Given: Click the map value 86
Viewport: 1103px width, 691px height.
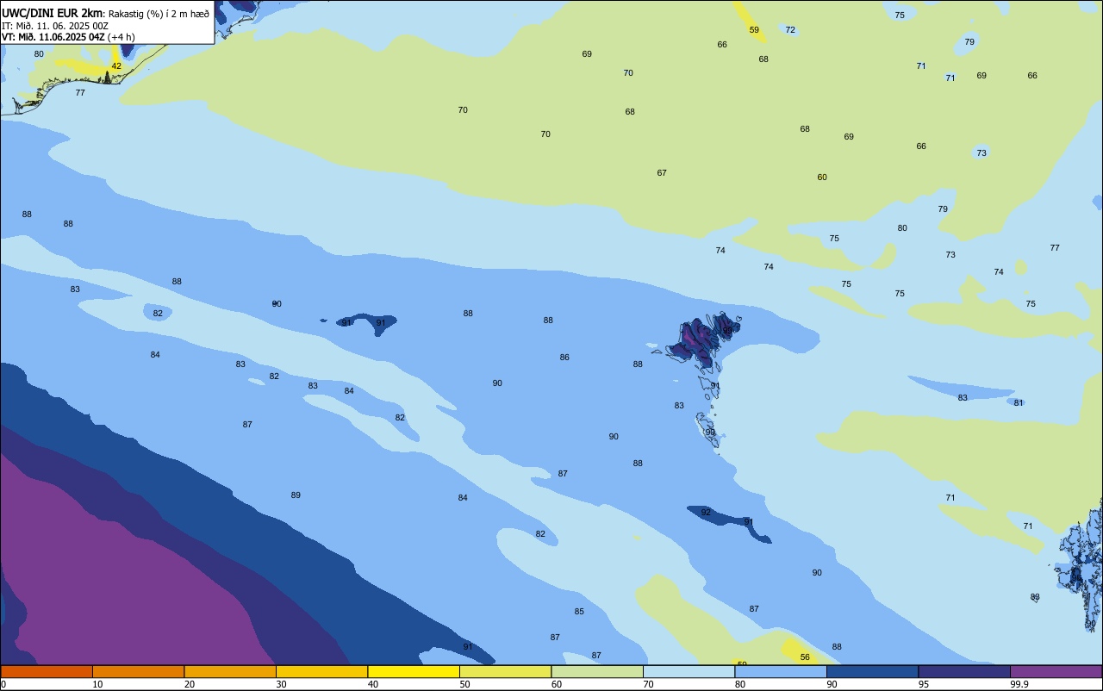Looking at the screenshot, I should (x=564, y=358).
